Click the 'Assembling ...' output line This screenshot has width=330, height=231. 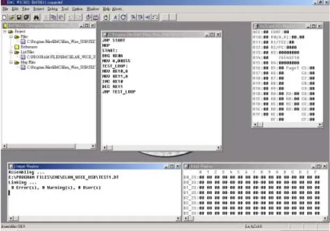pos(26,172)
